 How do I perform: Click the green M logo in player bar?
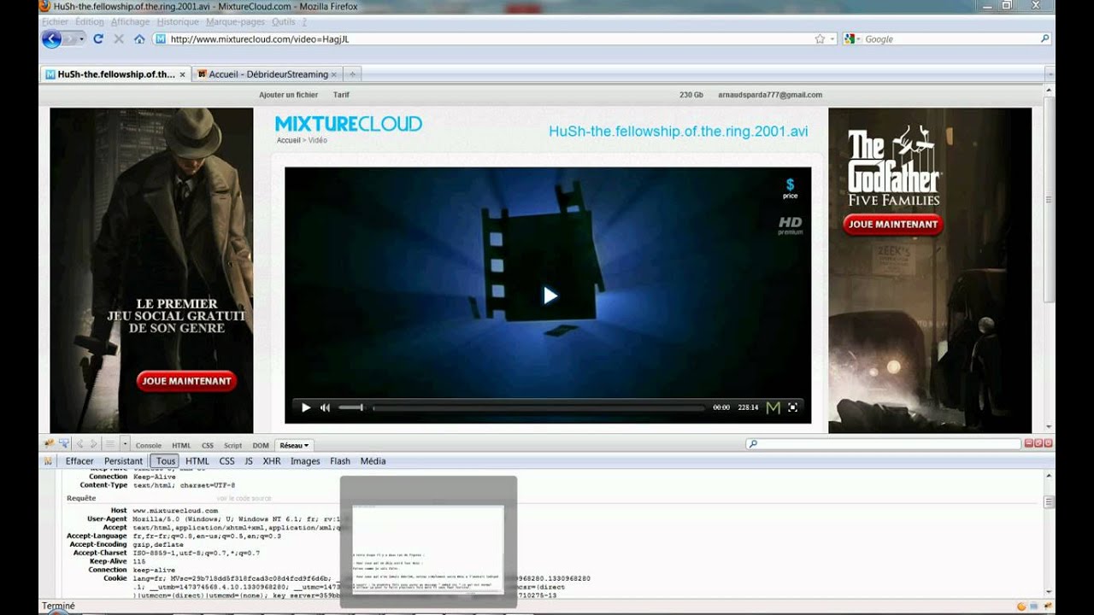773,407
